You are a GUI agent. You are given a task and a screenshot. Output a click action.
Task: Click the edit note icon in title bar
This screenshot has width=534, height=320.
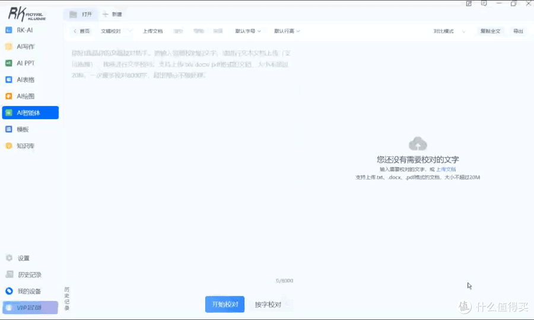click(x=469, y=4)
